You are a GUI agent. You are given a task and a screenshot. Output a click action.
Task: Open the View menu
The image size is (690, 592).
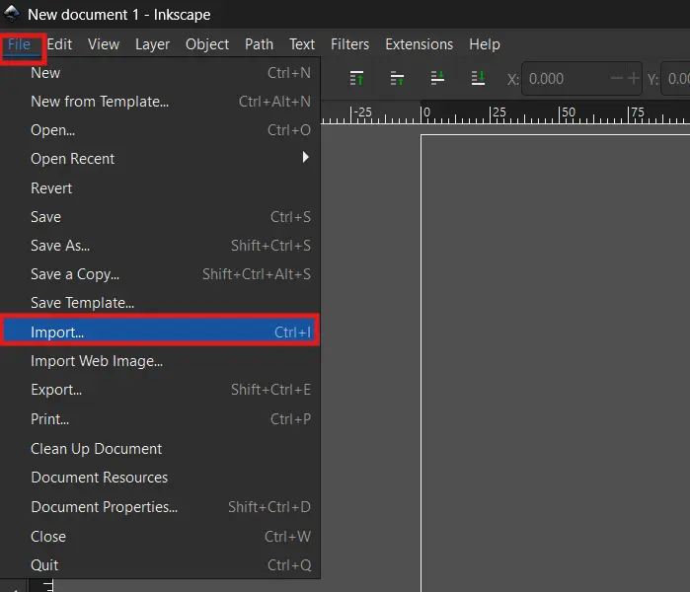[x=104, y=44]
